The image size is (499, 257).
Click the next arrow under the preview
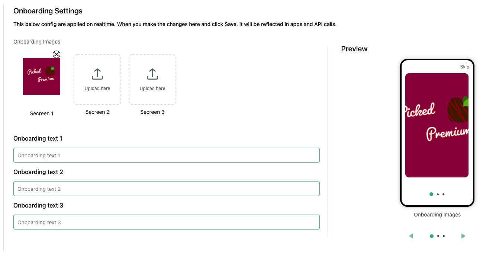463,236
